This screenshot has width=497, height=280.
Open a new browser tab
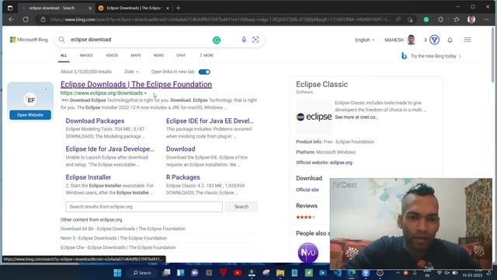pyautogui.click(x=178, y=8)
